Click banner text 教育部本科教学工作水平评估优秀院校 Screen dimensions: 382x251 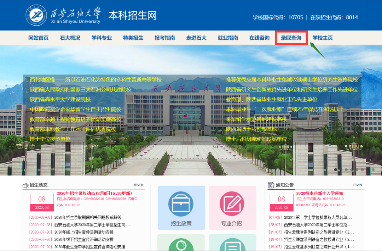click(x=73, y=129)
